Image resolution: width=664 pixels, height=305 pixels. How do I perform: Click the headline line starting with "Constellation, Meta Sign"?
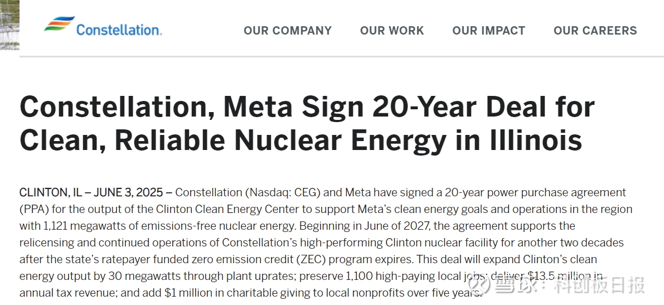coord(307,107)
